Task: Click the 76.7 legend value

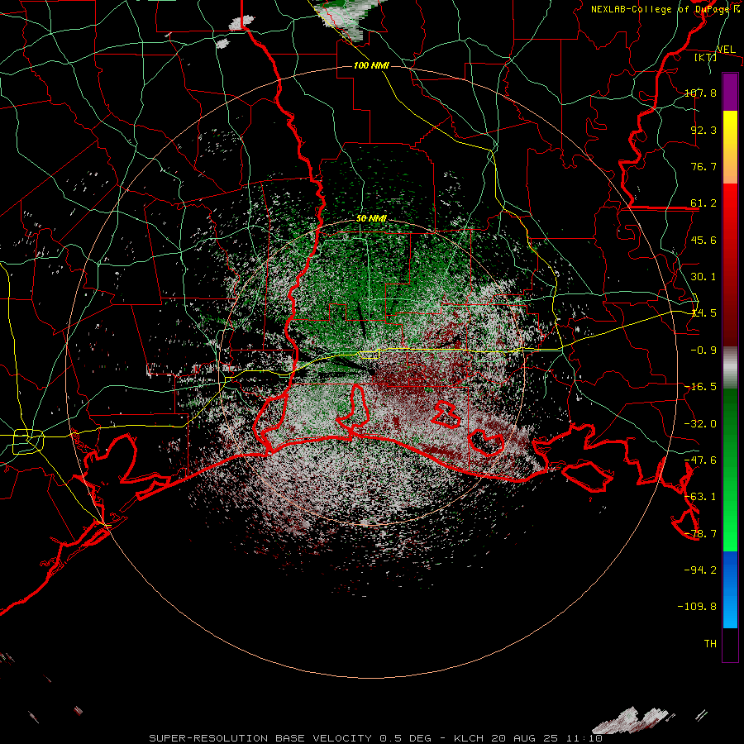Action: click(x=703, y=166)
